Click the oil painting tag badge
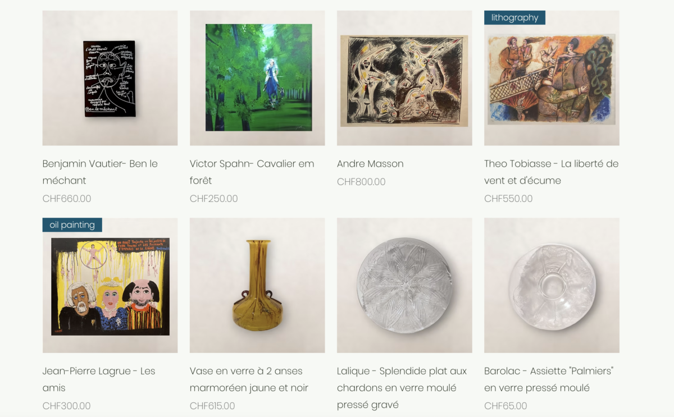 [72, 225]
